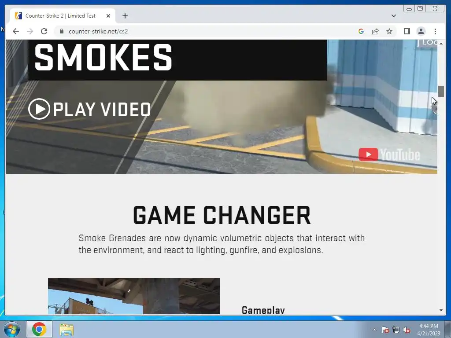Restore down the Chrome window
This screenshot has width=451, height=338.
420,9
